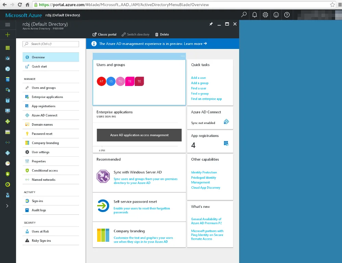The image size is (342, 263).
Task: Open the hamburger menu in Azure sidebar
Action: [x=8, y=24]
